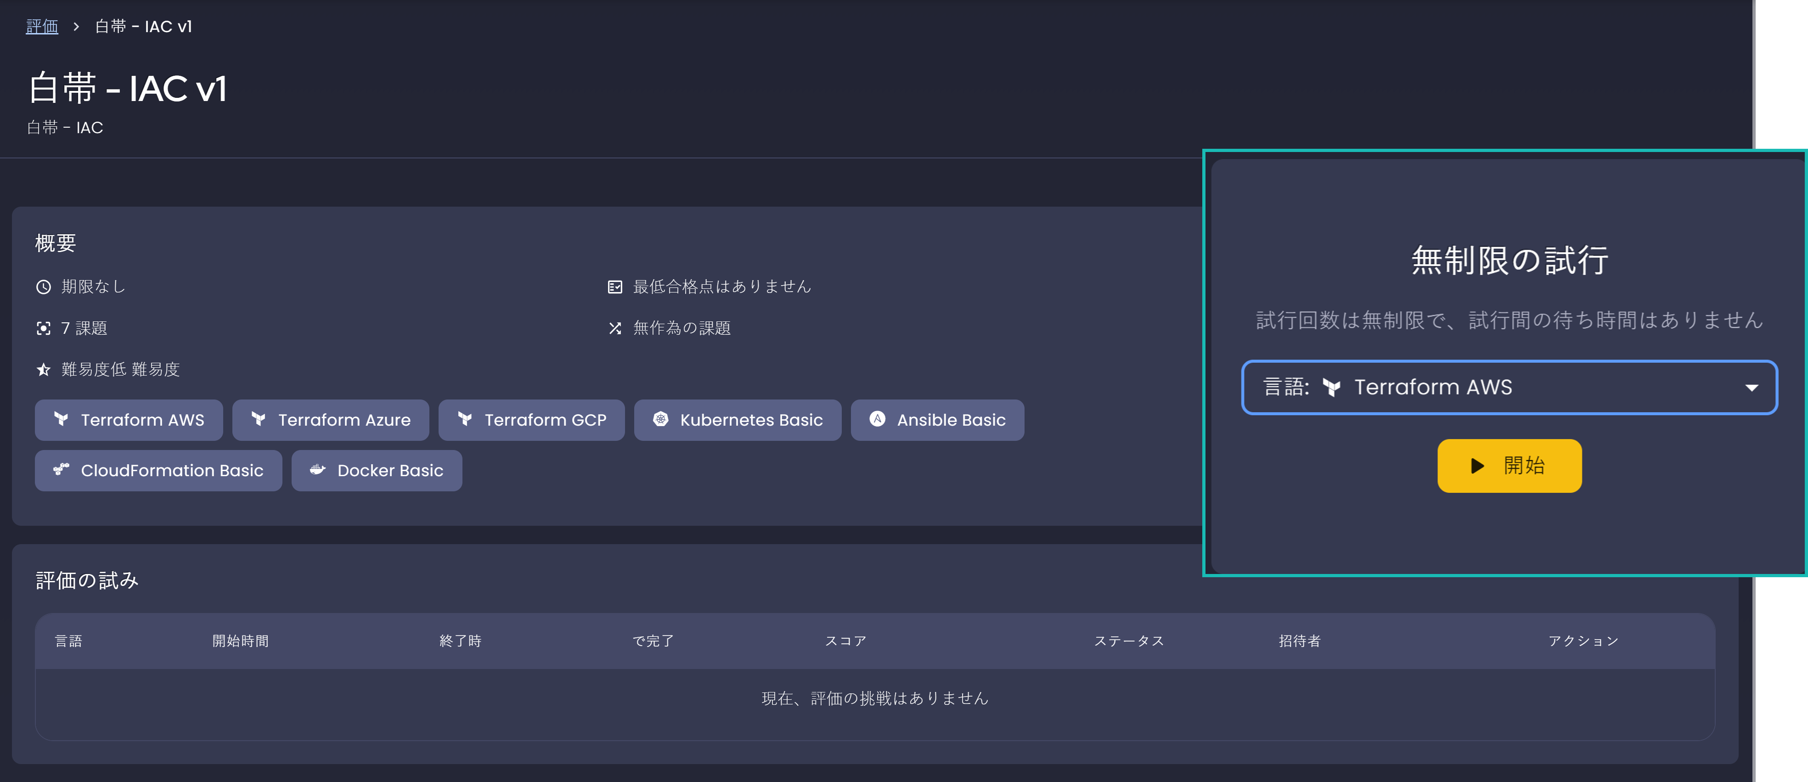Click the Kubernetes Basic wheel icon
1808x782 pixels.
[660, 419]
